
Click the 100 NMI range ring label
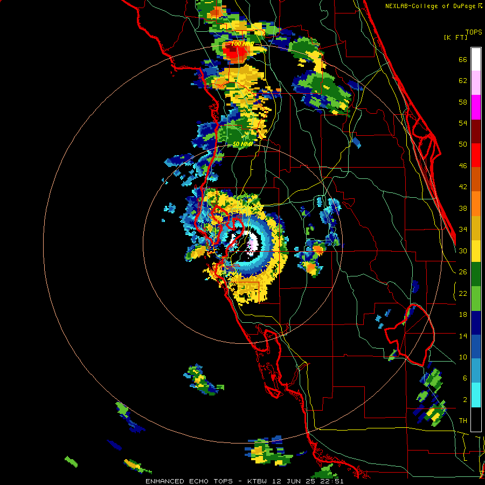pyautogui.click(x=242, y=44)
